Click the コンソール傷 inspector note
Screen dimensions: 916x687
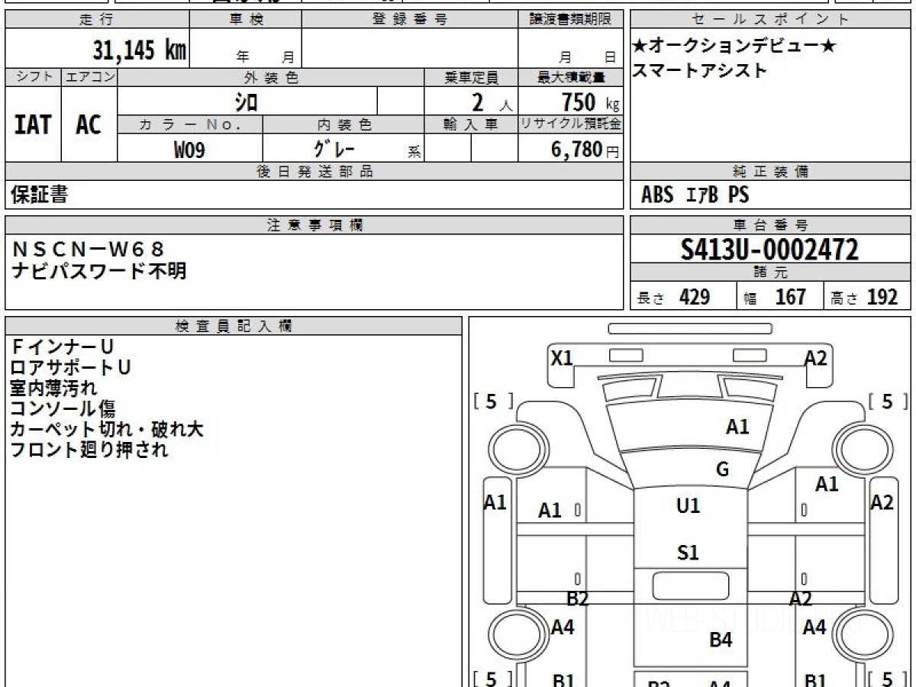point(63,408)
